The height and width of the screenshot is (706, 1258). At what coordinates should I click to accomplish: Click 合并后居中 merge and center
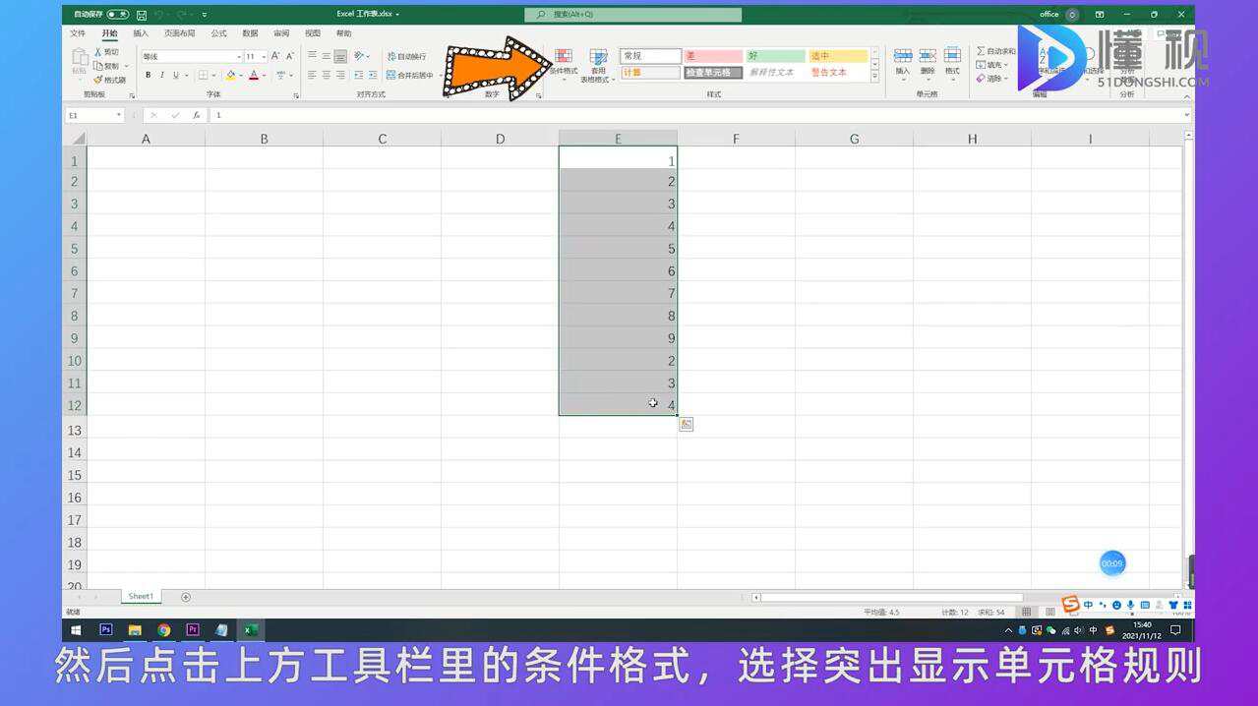pos(409,75)
